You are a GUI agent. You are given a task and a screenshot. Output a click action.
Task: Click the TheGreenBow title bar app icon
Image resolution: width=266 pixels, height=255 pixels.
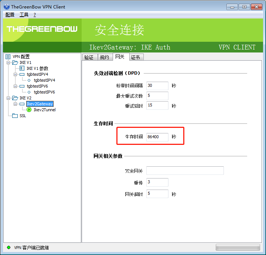(7, 7)
